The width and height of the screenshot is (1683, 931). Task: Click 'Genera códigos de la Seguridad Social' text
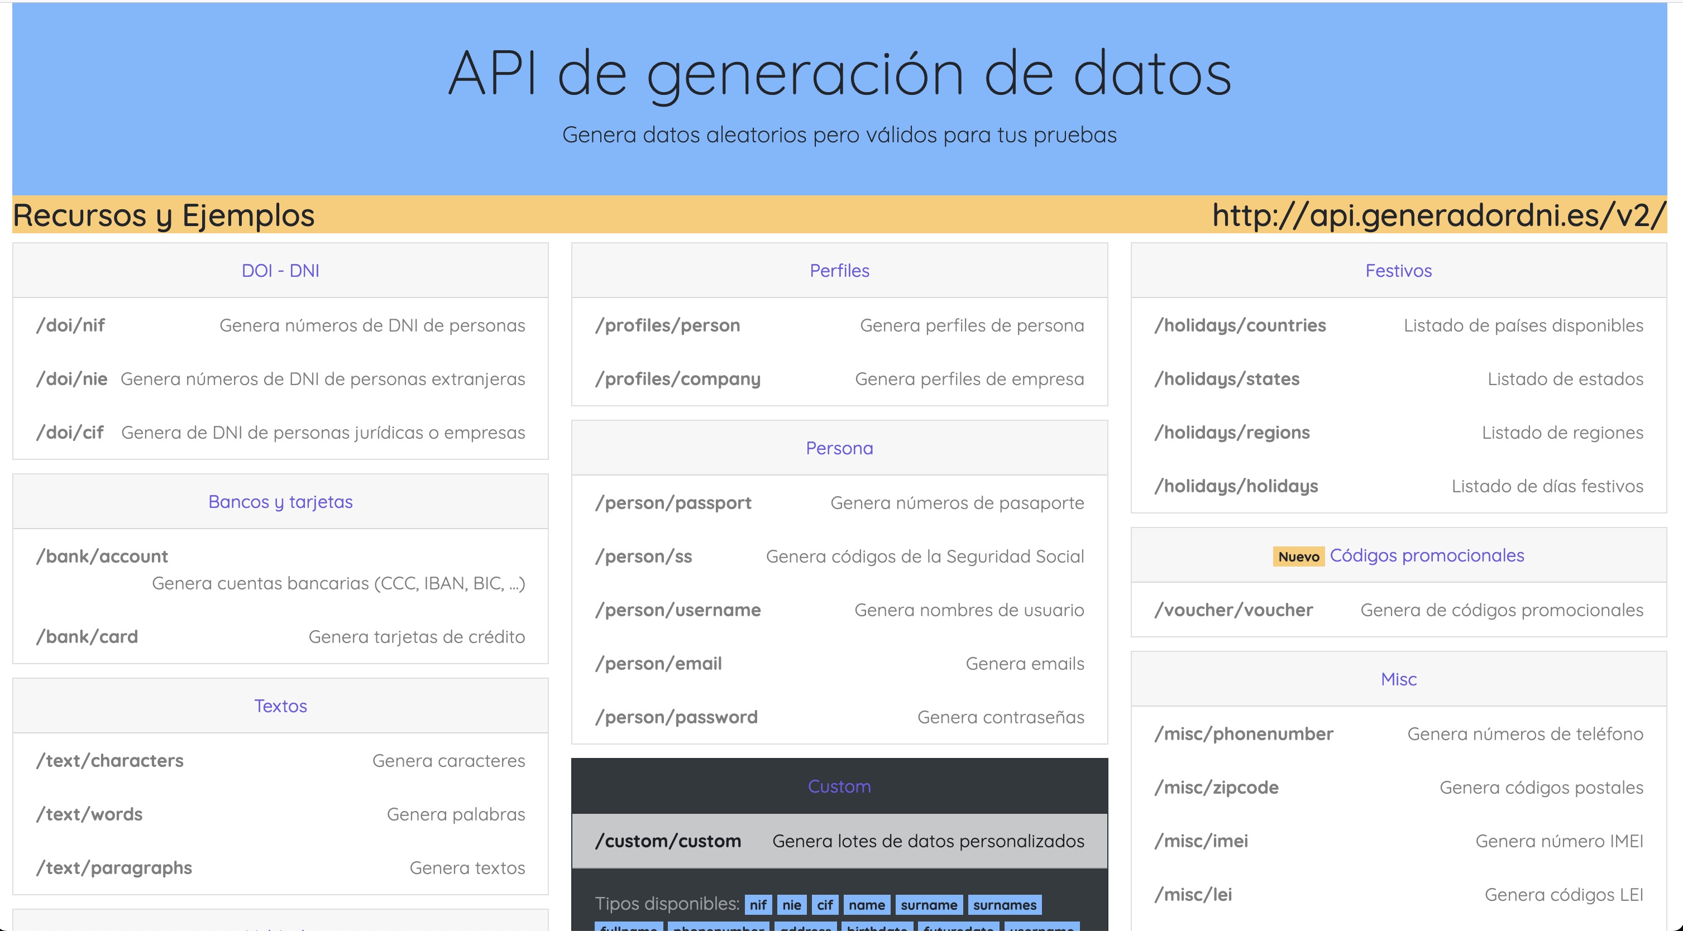(925, 556)
